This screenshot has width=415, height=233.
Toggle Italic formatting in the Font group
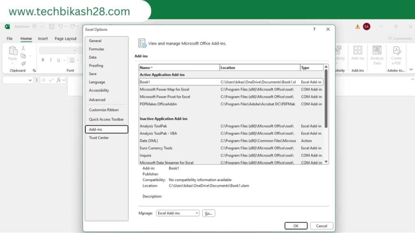pyautogui.click(x=51, y=60)
